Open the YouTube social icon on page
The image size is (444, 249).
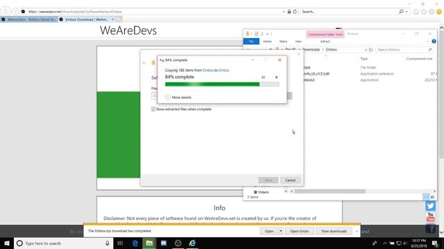(x=430, y=217)
